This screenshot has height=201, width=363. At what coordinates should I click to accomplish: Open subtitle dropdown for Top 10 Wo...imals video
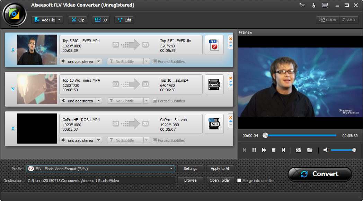[146, 101]
